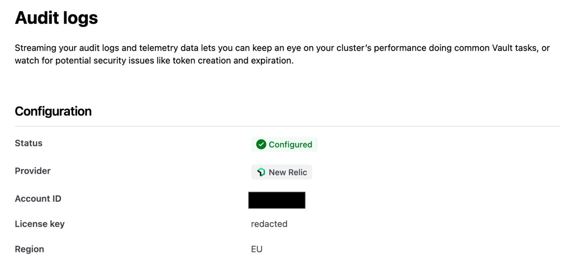
Task: Click the blacked-out Account ID value
Action: click(x=277, y=200)
